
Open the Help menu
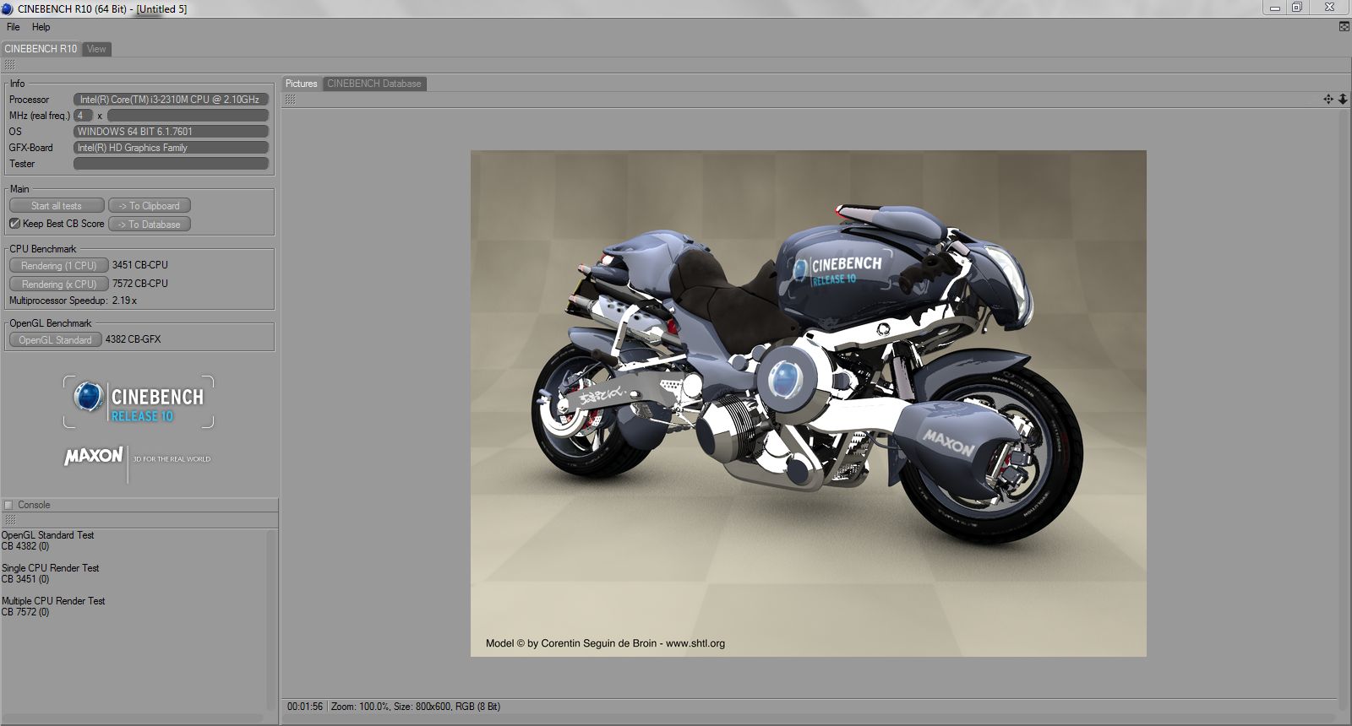41,27
